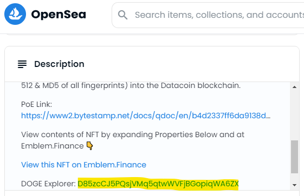This screenshot has width=304, height=196.
Task: Click the Description scrollbar thumb
Action: click(294, 157)
